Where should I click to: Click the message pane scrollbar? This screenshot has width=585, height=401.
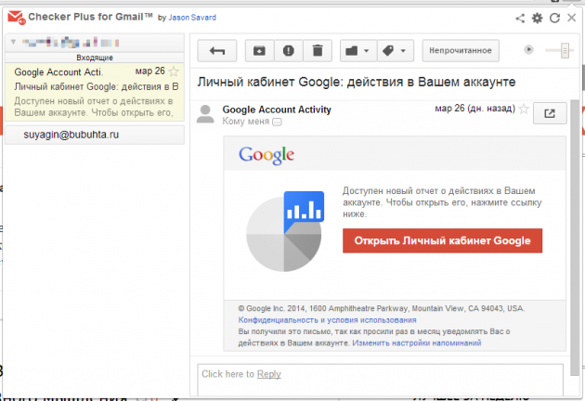576,238
